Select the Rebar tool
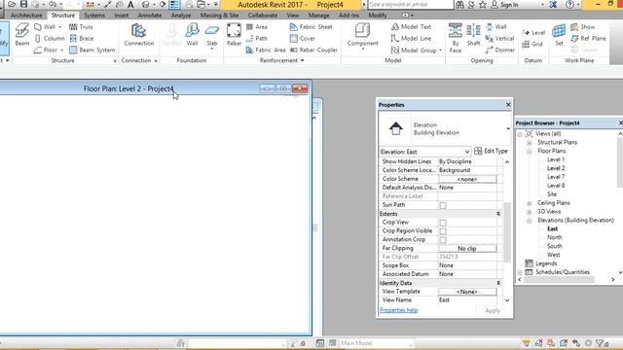The image size is (623, 350). pyautogui.click(x=234, y=35)
